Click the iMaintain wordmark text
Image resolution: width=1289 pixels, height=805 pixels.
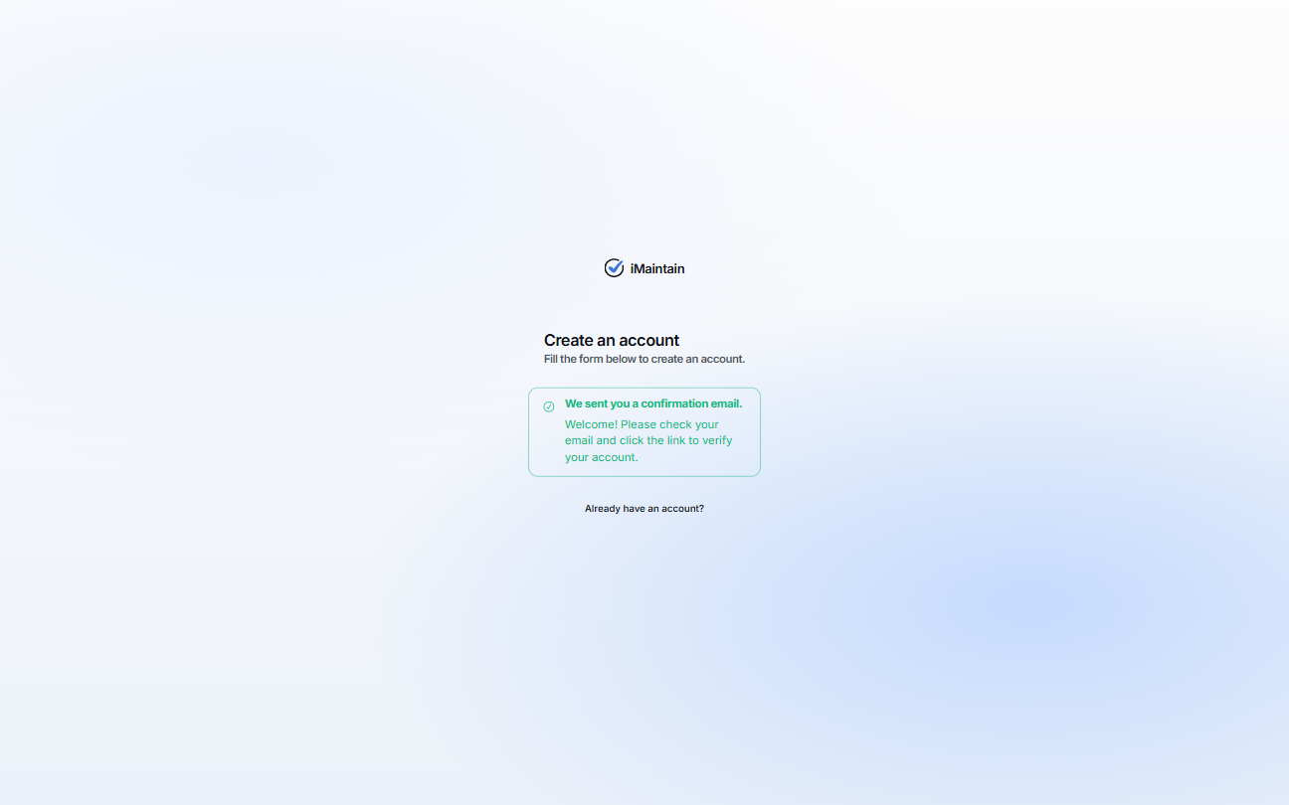click(655, 268)
